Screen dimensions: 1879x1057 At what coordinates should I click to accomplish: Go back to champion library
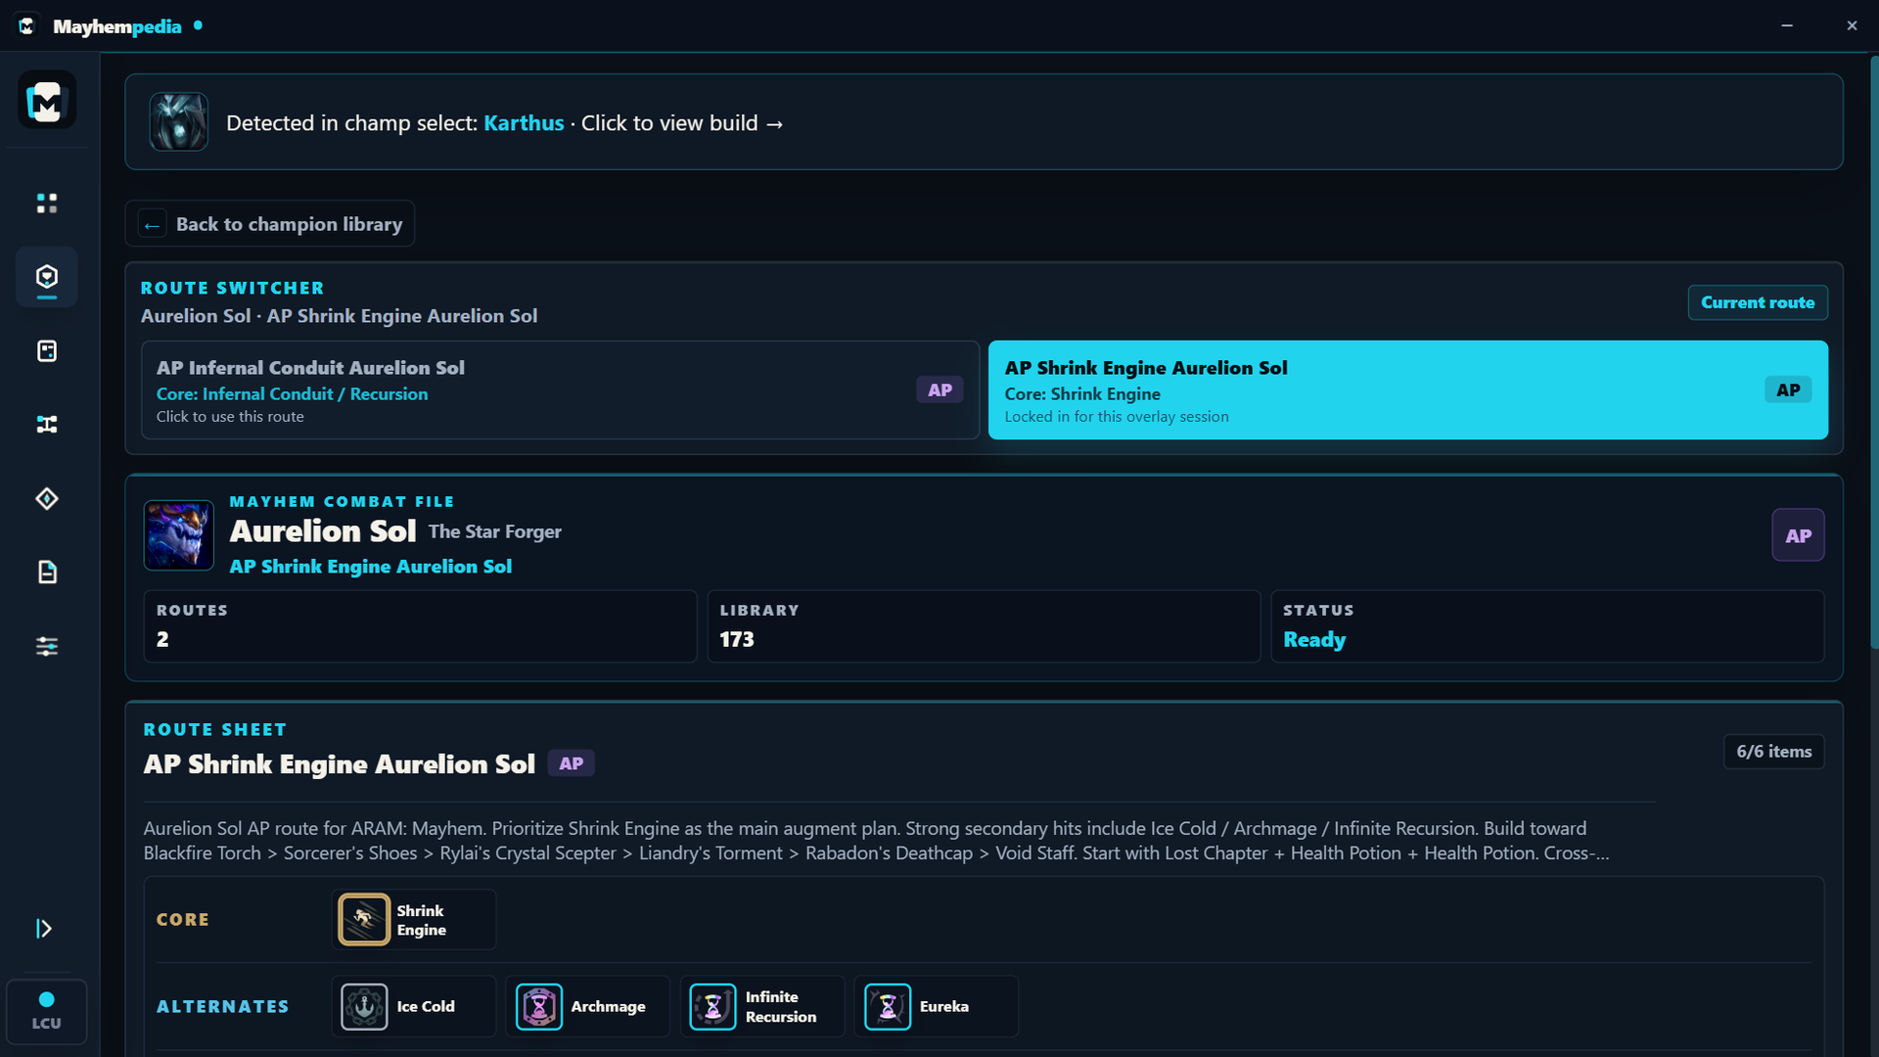coord(270,224)
